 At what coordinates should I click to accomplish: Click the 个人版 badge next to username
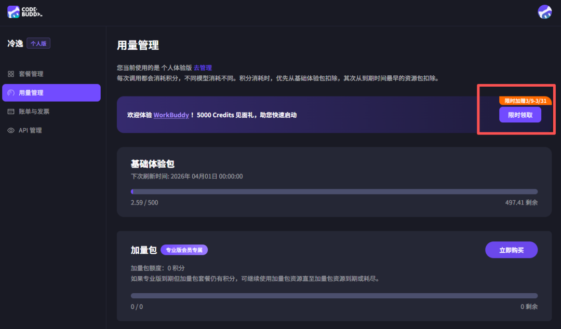pyautogui.click(x=38, y=43)
